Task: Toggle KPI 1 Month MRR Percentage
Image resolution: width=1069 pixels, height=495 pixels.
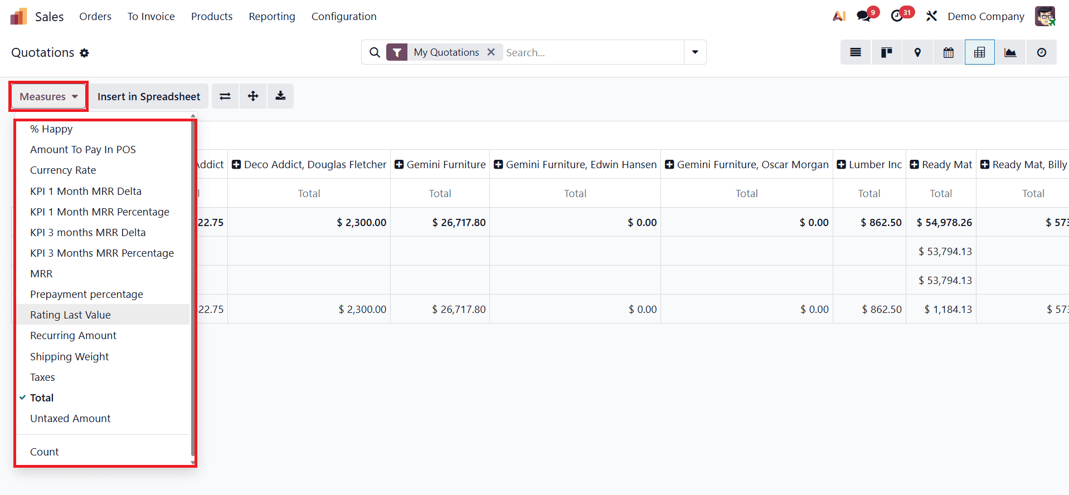Action: [103, 212]
